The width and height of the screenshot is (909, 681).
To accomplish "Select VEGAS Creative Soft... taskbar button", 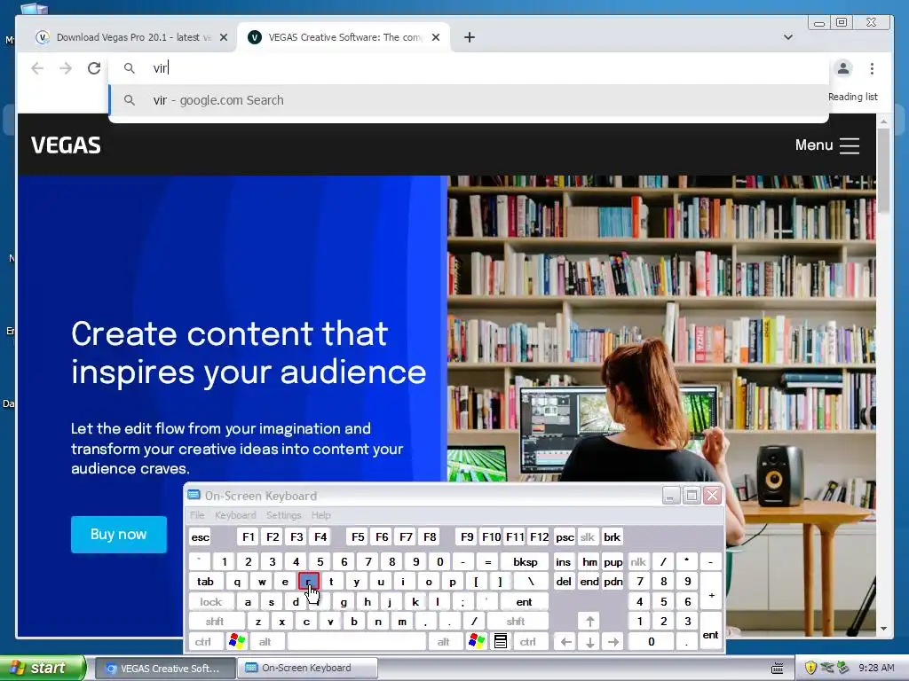I will (164, 668).
